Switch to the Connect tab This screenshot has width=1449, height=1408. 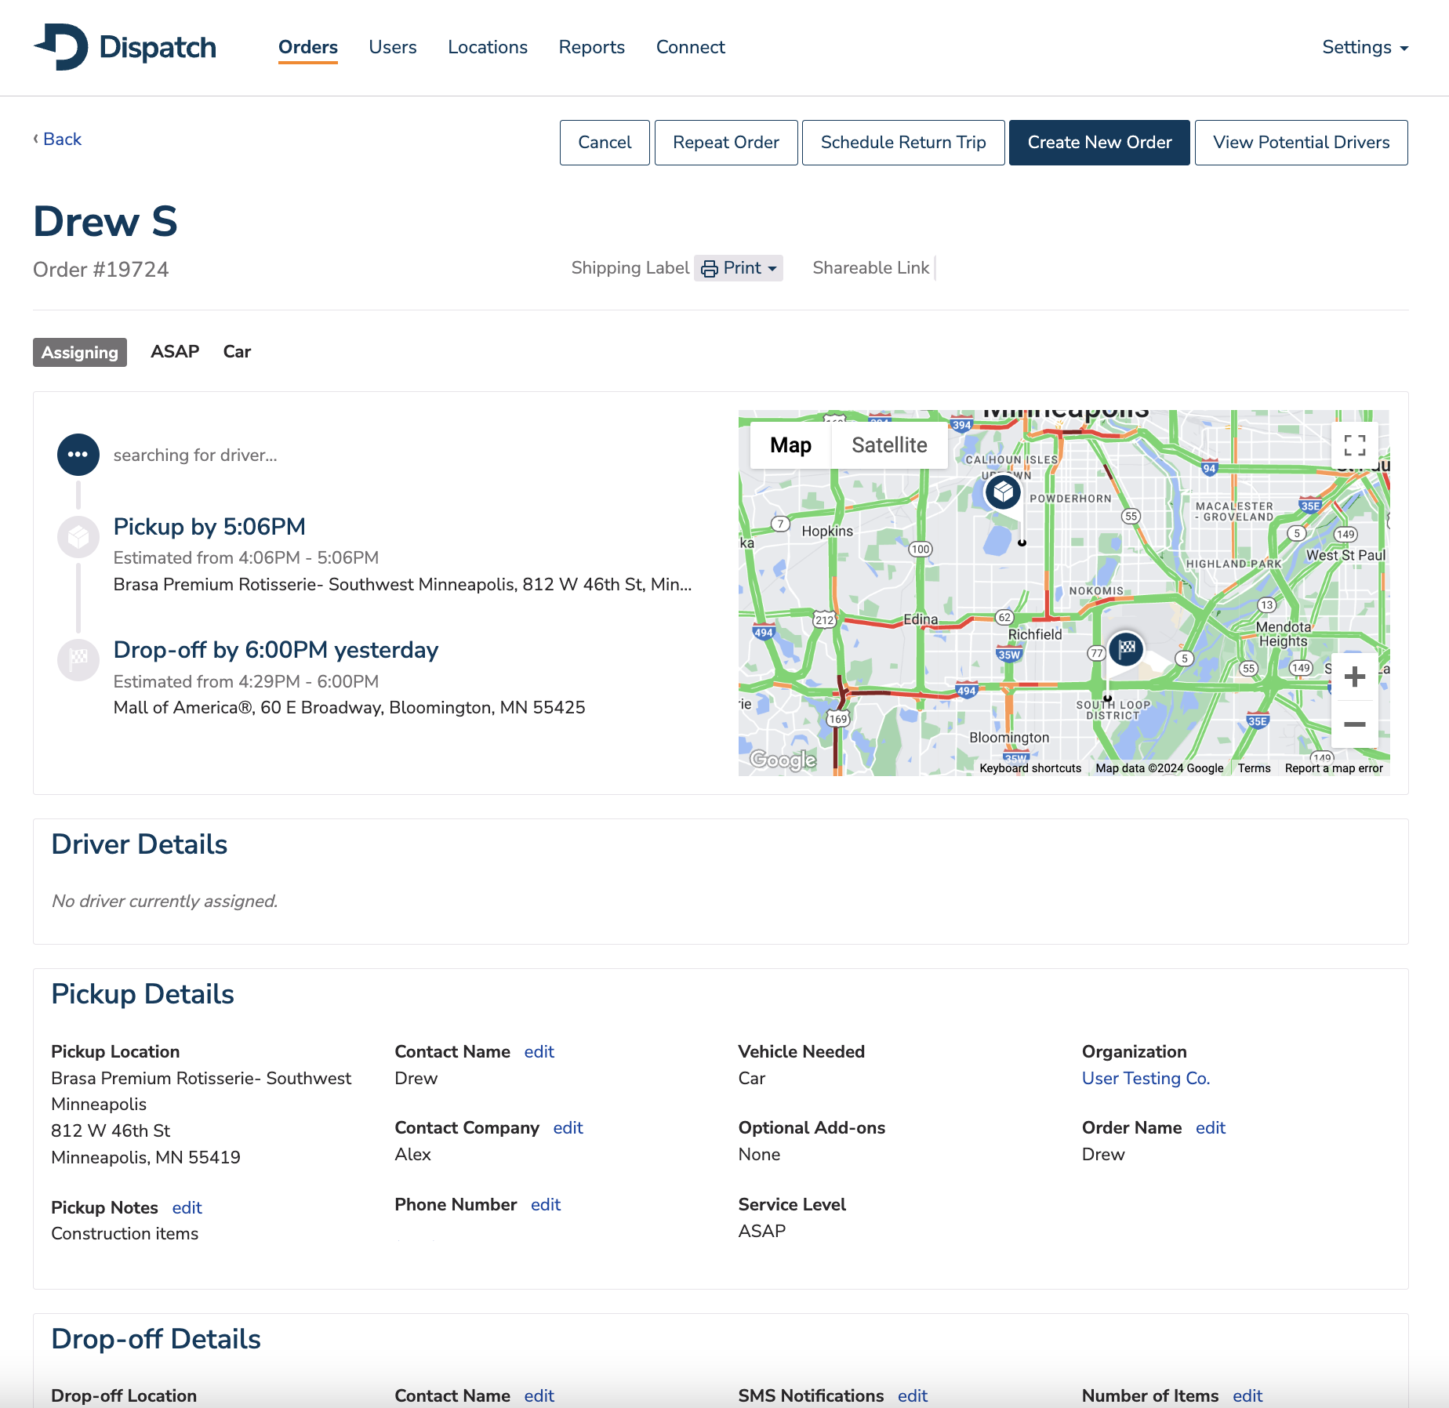pos(690,47)
